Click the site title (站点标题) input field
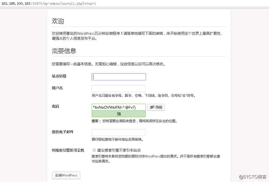Image resolution: width=269 pixels, height=182 pixels. tap(119, 77)
